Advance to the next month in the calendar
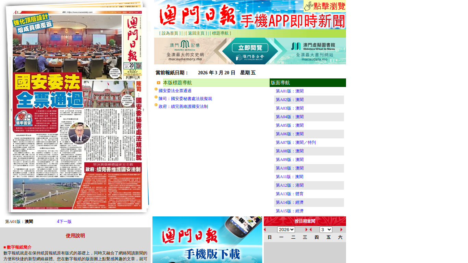The image size is (468, 263). pos(342,230)
